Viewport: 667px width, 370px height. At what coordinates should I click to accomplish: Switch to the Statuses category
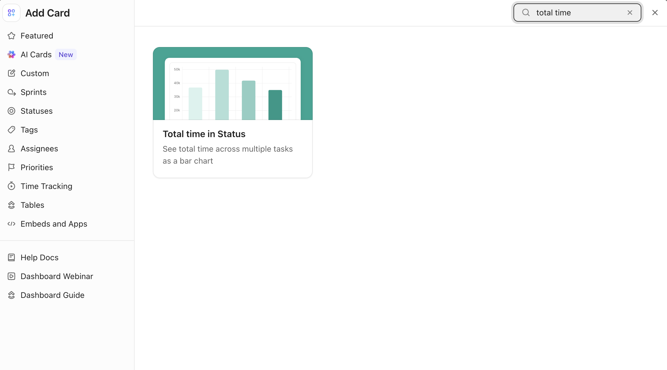[37, 111]
